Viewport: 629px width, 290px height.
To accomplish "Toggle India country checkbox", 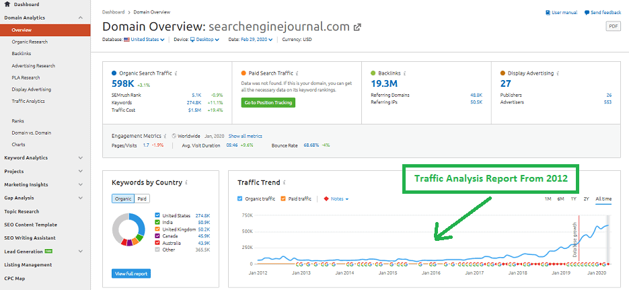I will click(157, 222).
